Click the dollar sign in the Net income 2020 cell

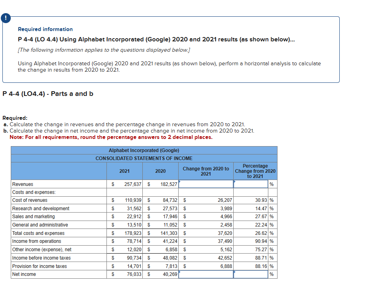click(148, 274)
